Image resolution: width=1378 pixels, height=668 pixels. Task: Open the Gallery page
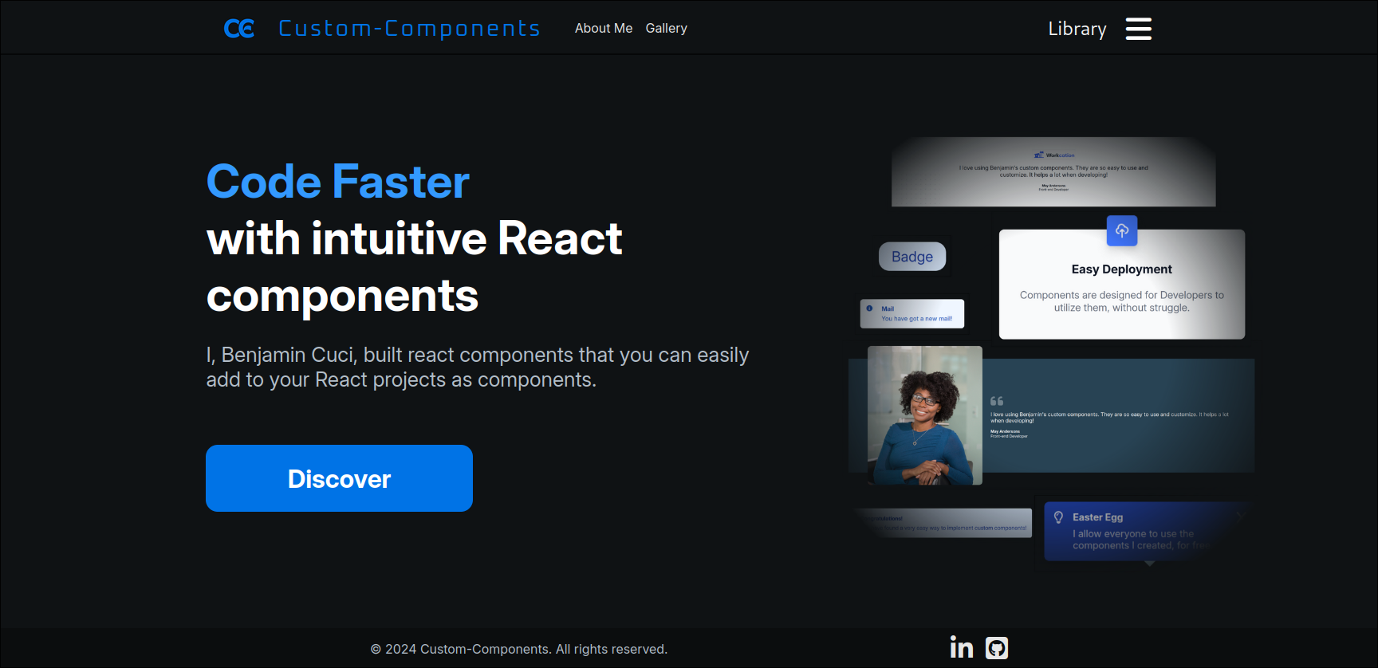666,28
